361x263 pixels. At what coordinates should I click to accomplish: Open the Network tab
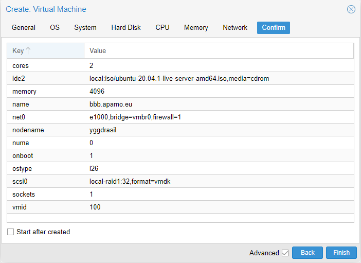(x=235, y=28)
